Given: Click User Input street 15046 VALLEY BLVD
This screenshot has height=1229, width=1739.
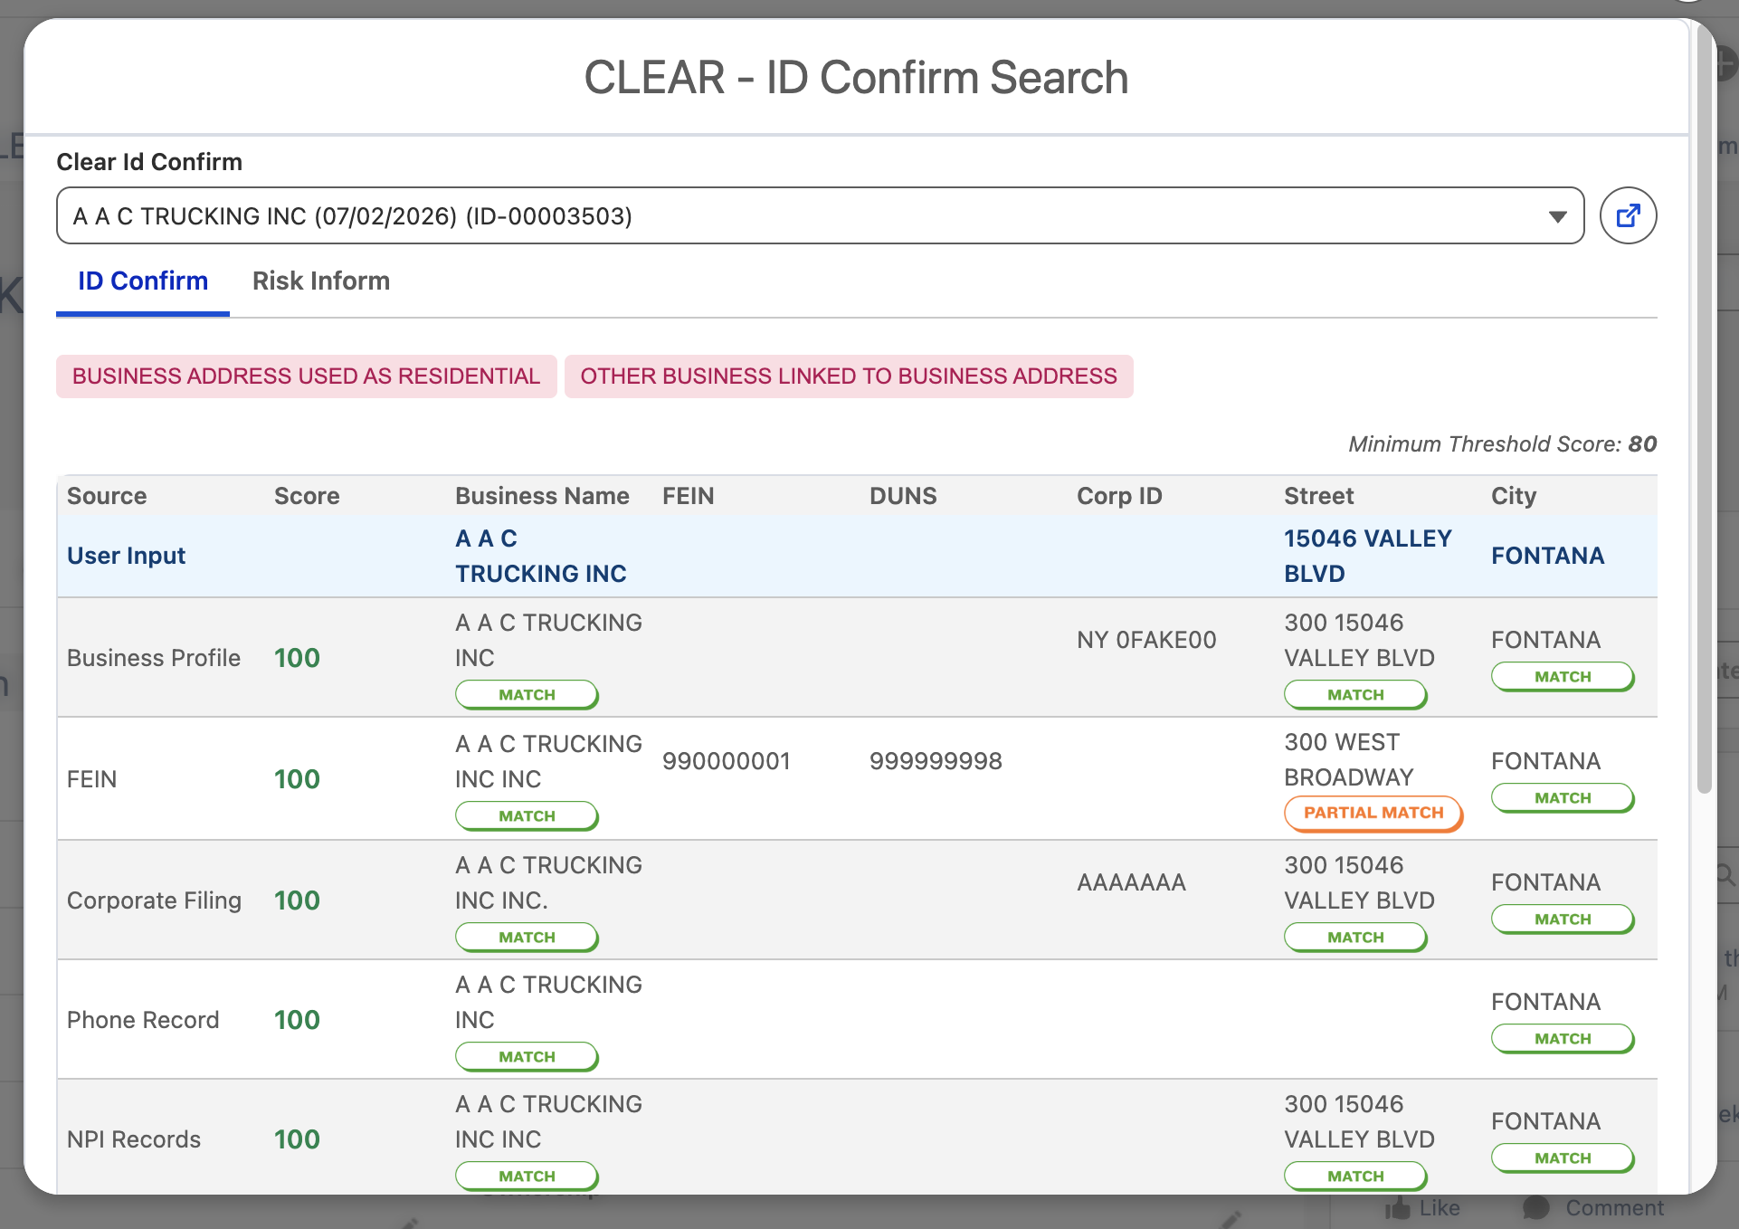Looking at the screenshot, I should coord(1367,556).
